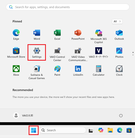The height and width of the screenshot is (138, 135).
Task: Open the Photos app
Action: (119, 53)
